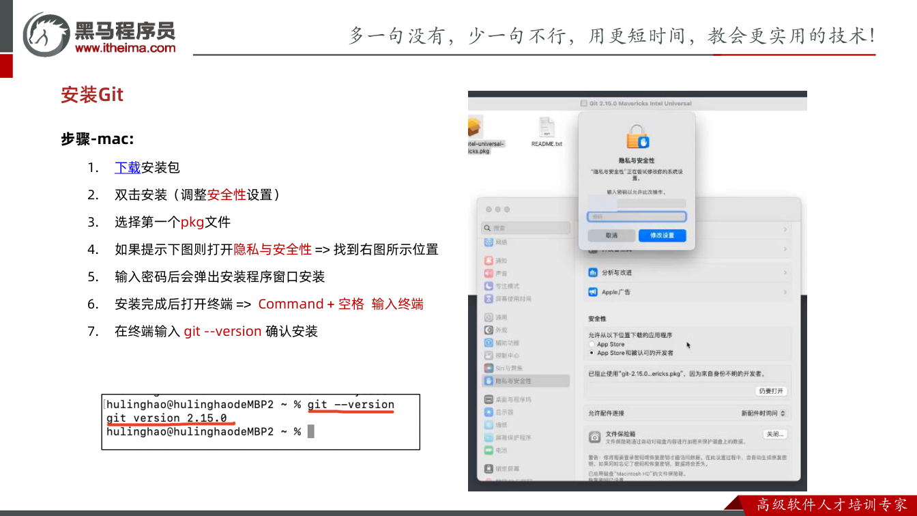Image resolution: width=917 pixels, height=516 pixels.
Task: Click the 文件保险箱 icon
Action: click(595, 436)
